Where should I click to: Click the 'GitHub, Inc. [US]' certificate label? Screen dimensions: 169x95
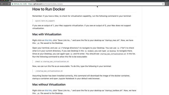[x=20, y=4]
